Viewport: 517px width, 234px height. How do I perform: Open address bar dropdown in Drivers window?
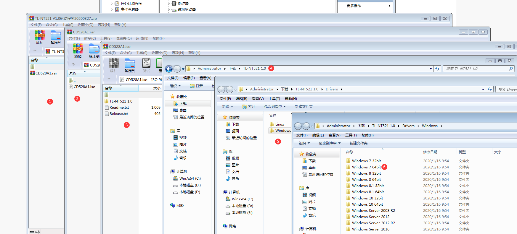(483, 89)
